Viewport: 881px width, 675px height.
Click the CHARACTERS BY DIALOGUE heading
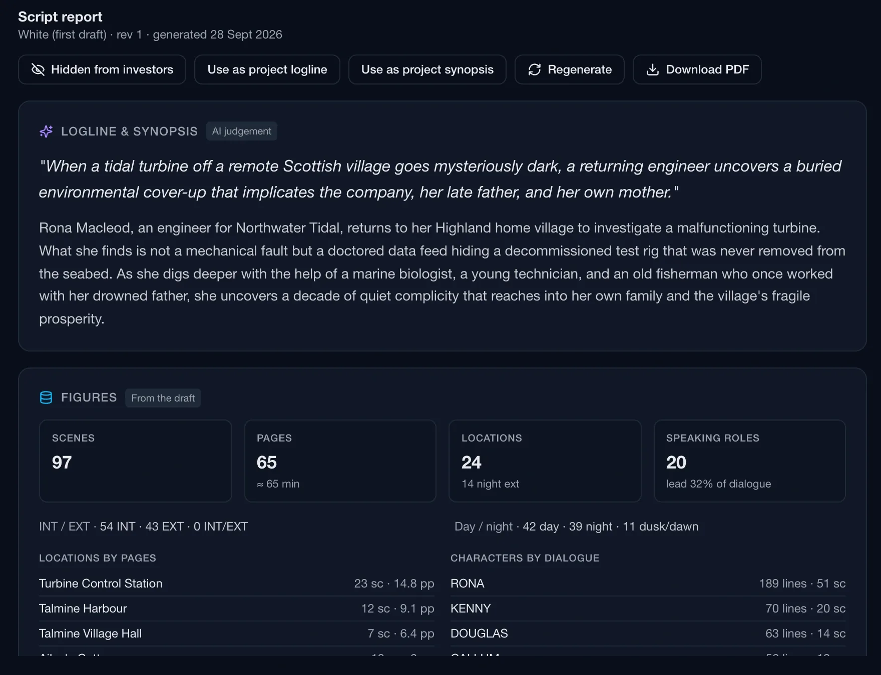(525, 558)
